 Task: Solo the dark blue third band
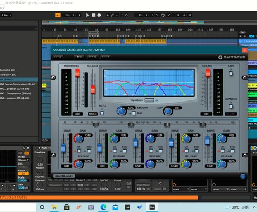pyautogui.click(x=161, y=151)
